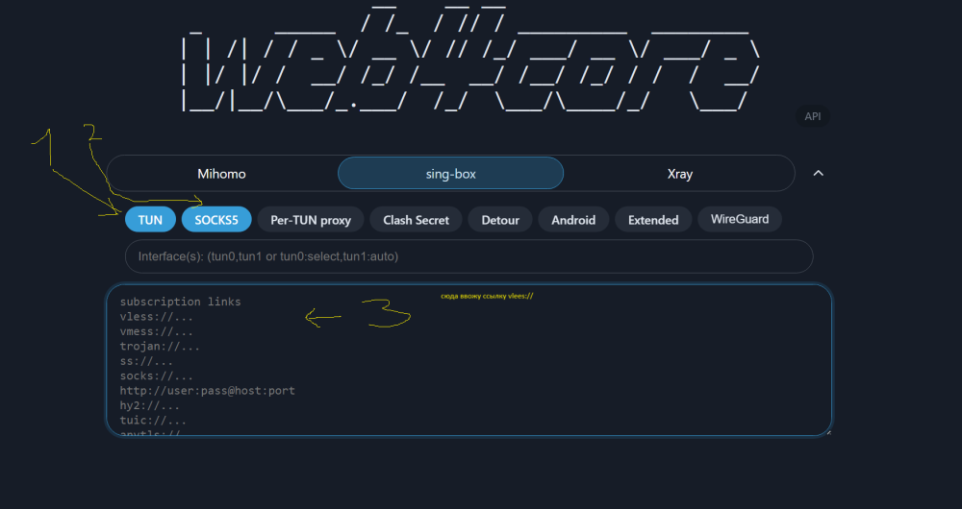Turn off the SOCKS5 option
The height and width of the screenshot is (509, 962).
tap(216, 220)
